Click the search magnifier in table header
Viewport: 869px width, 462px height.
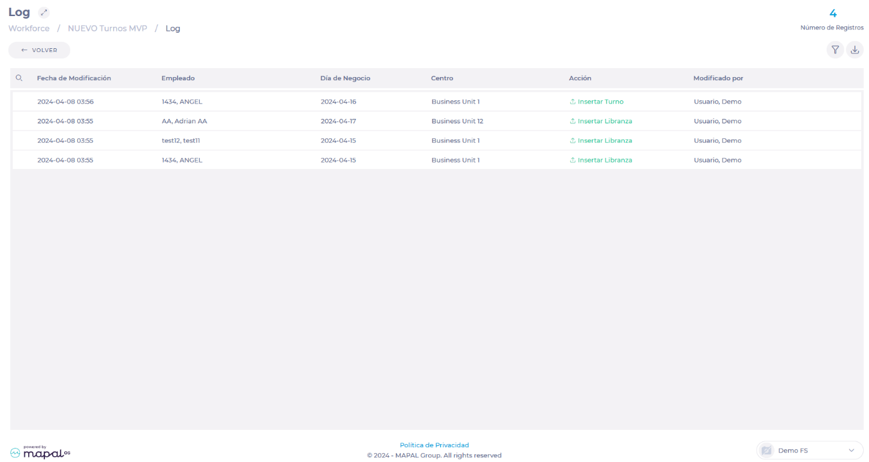[x=19, y=78]
